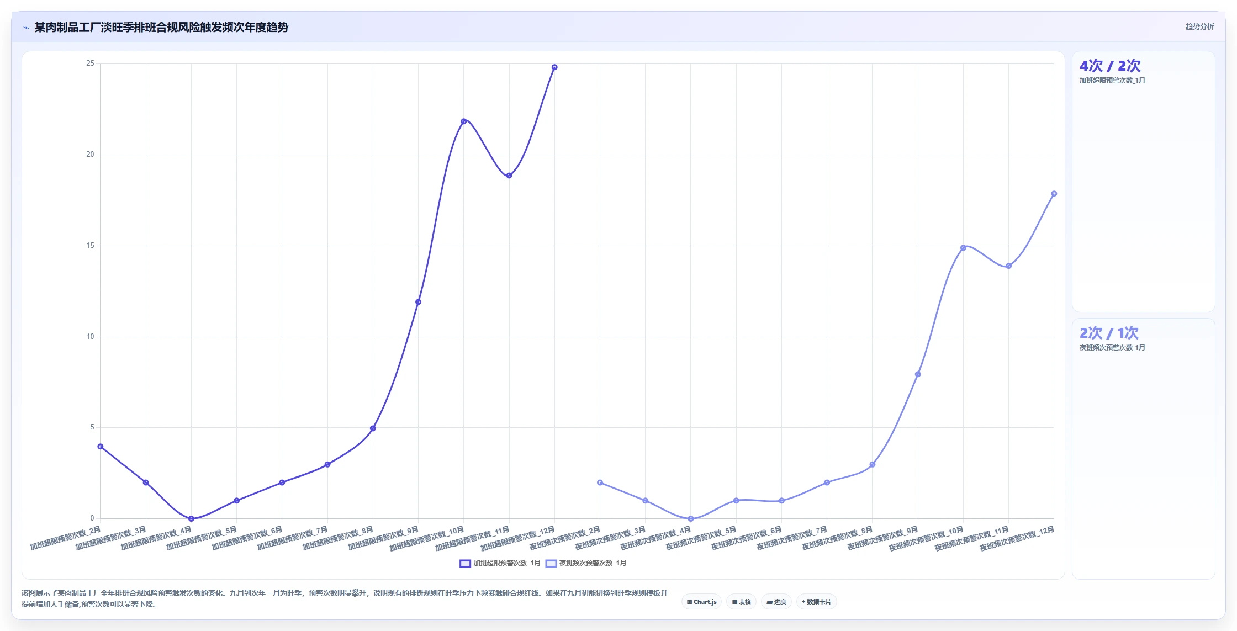Click the stat card caption 夜班频次预警次数_1月

coord(1112,348)
